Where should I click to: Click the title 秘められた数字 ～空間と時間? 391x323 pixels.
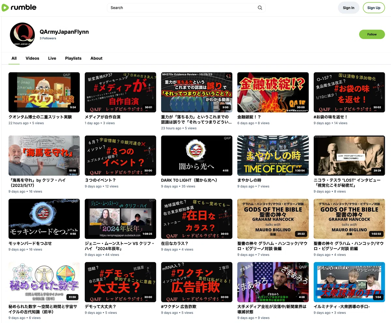(43, 309)
